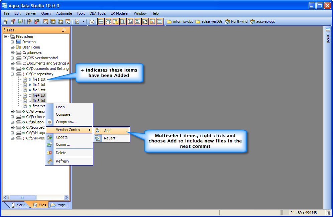Expand the C:\allan-cvs node
The height and width of the screenshot is (217, 333).
click(x=12, y=52)
